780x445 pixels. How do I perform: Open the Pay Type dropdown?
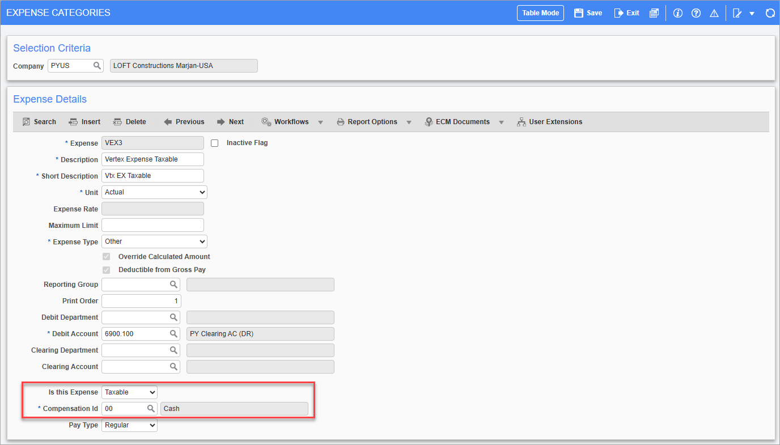(129, 425)
